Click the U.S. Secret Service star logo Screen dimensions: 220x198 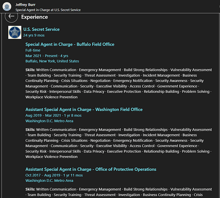click(x=15, y=32)
